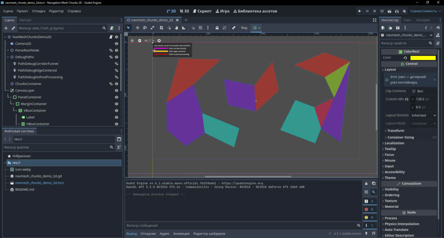This screenshot has height=238, width=444.
Task: Collapse the NavMeshChunksDemo2D root node
Action: (x=5, y=37)
